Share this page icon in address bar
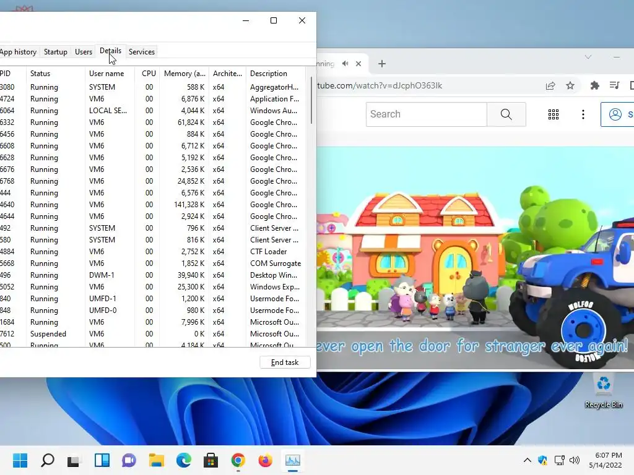The height and width of the screenshot is (475, 634). click(550, 85)
